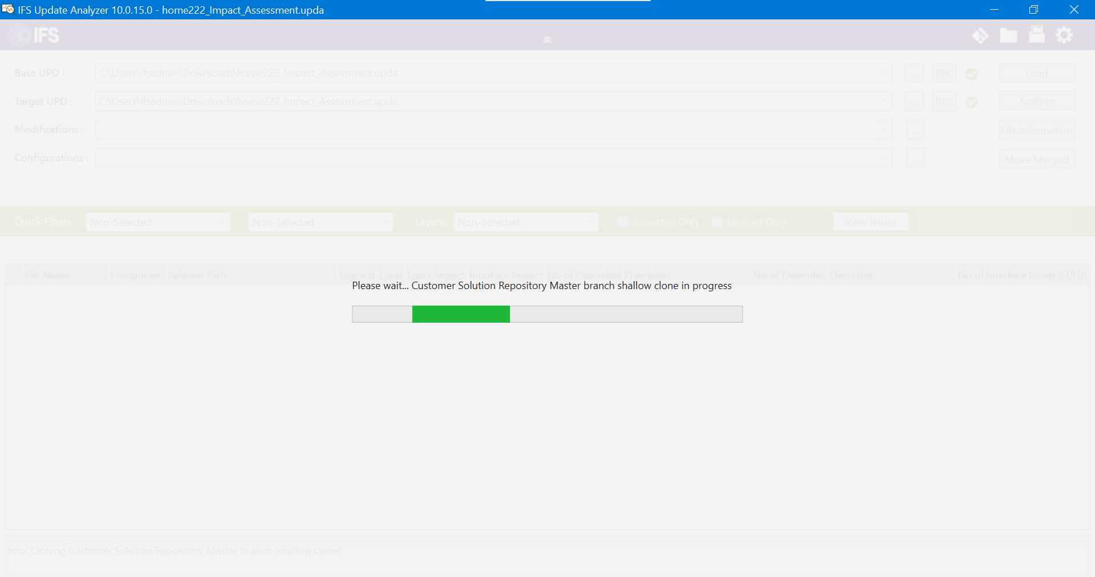Minimize the IFS Update Analyzer window
The width and height of the screenshot is (1095, 577).
(x=994, y=10)
